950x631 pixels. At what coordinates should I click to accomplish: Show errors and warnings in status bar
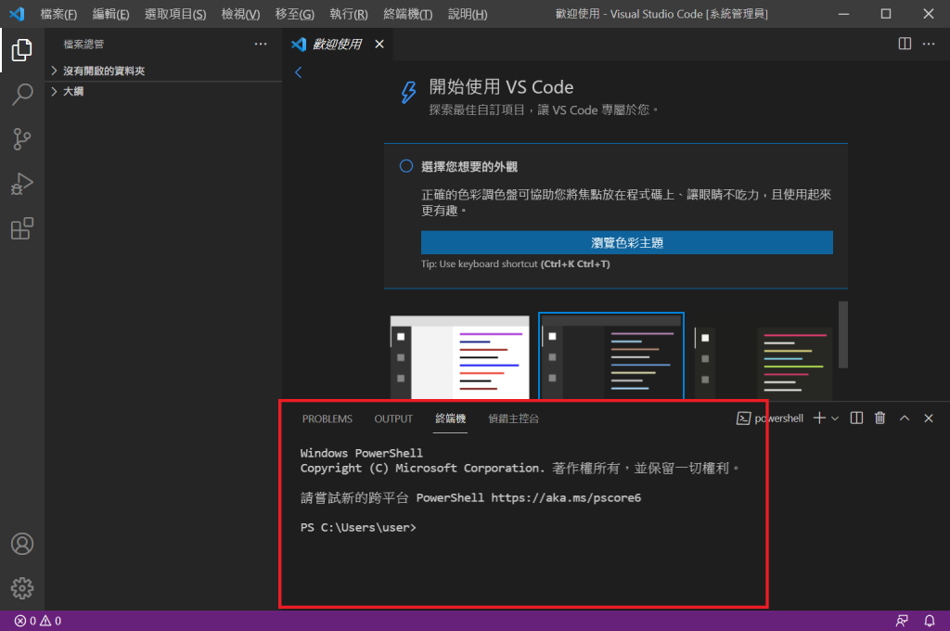point(37,621)
